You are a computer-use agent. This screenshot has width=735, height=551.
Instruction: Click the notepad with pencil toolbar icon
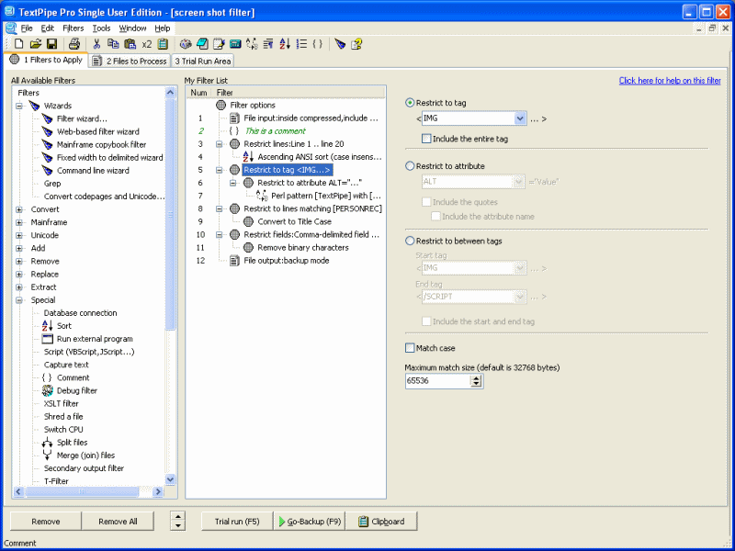coord(219,44)
